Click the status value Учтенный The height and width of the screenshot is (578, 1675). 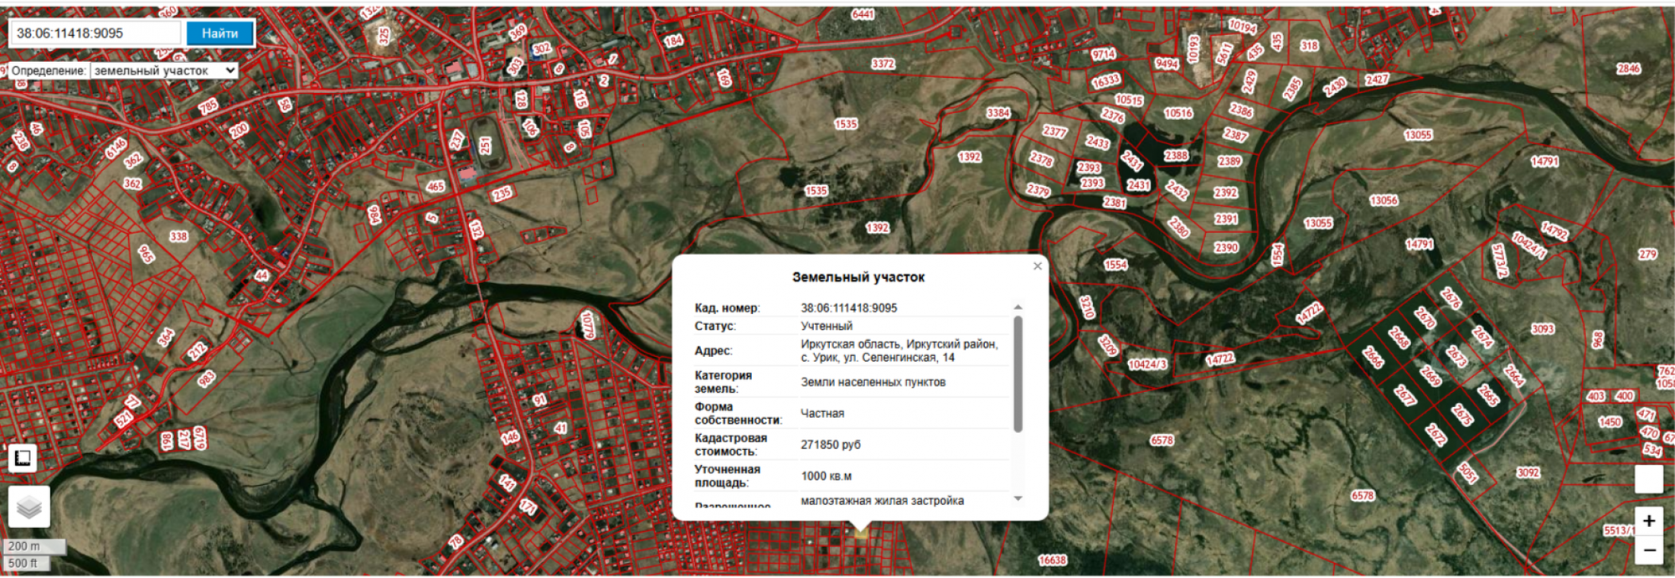point(827,327)
